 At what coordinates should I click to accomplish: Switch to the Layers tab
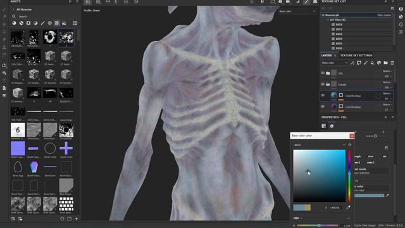(327, 55)
